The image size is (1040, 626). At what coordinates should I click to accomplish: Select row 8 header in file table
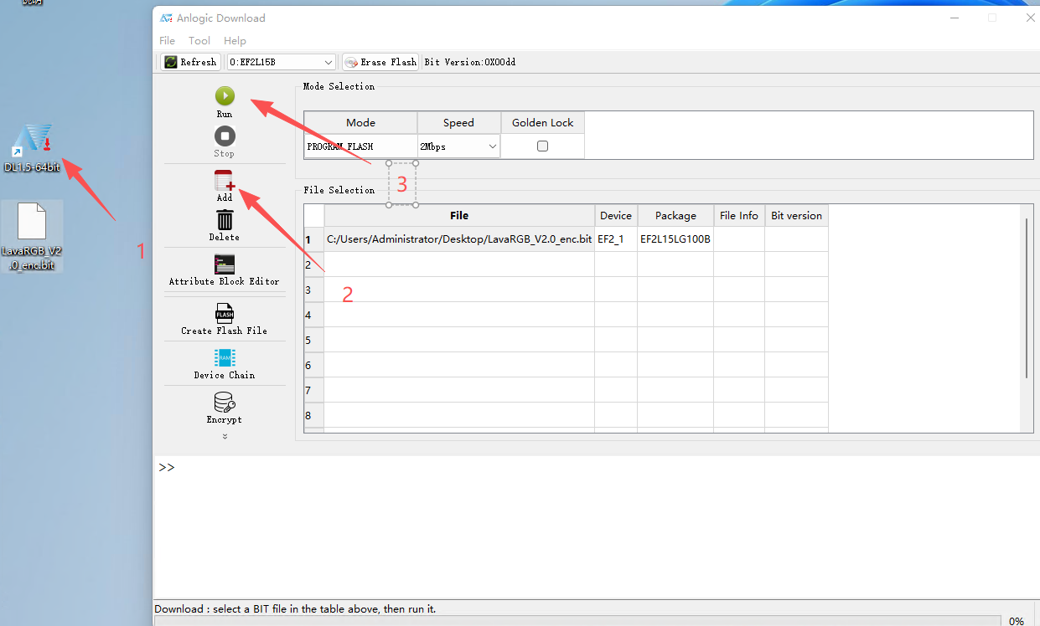pyautogui.click(x=313, y=415)
